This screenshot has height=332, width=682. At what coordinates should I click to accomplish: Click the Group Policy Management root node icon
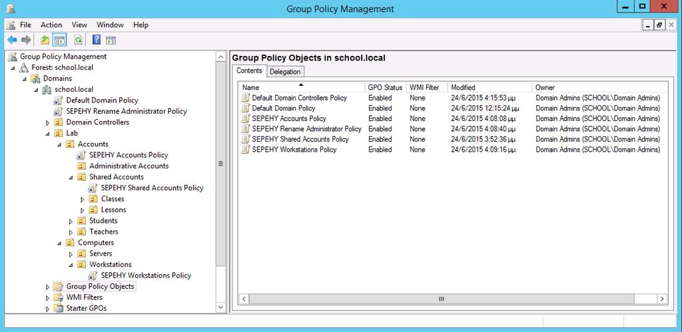click(13, 57)
